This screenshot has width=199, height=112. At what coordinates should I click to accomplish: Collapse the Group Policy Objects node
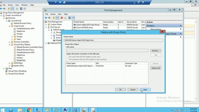point(10,44)
